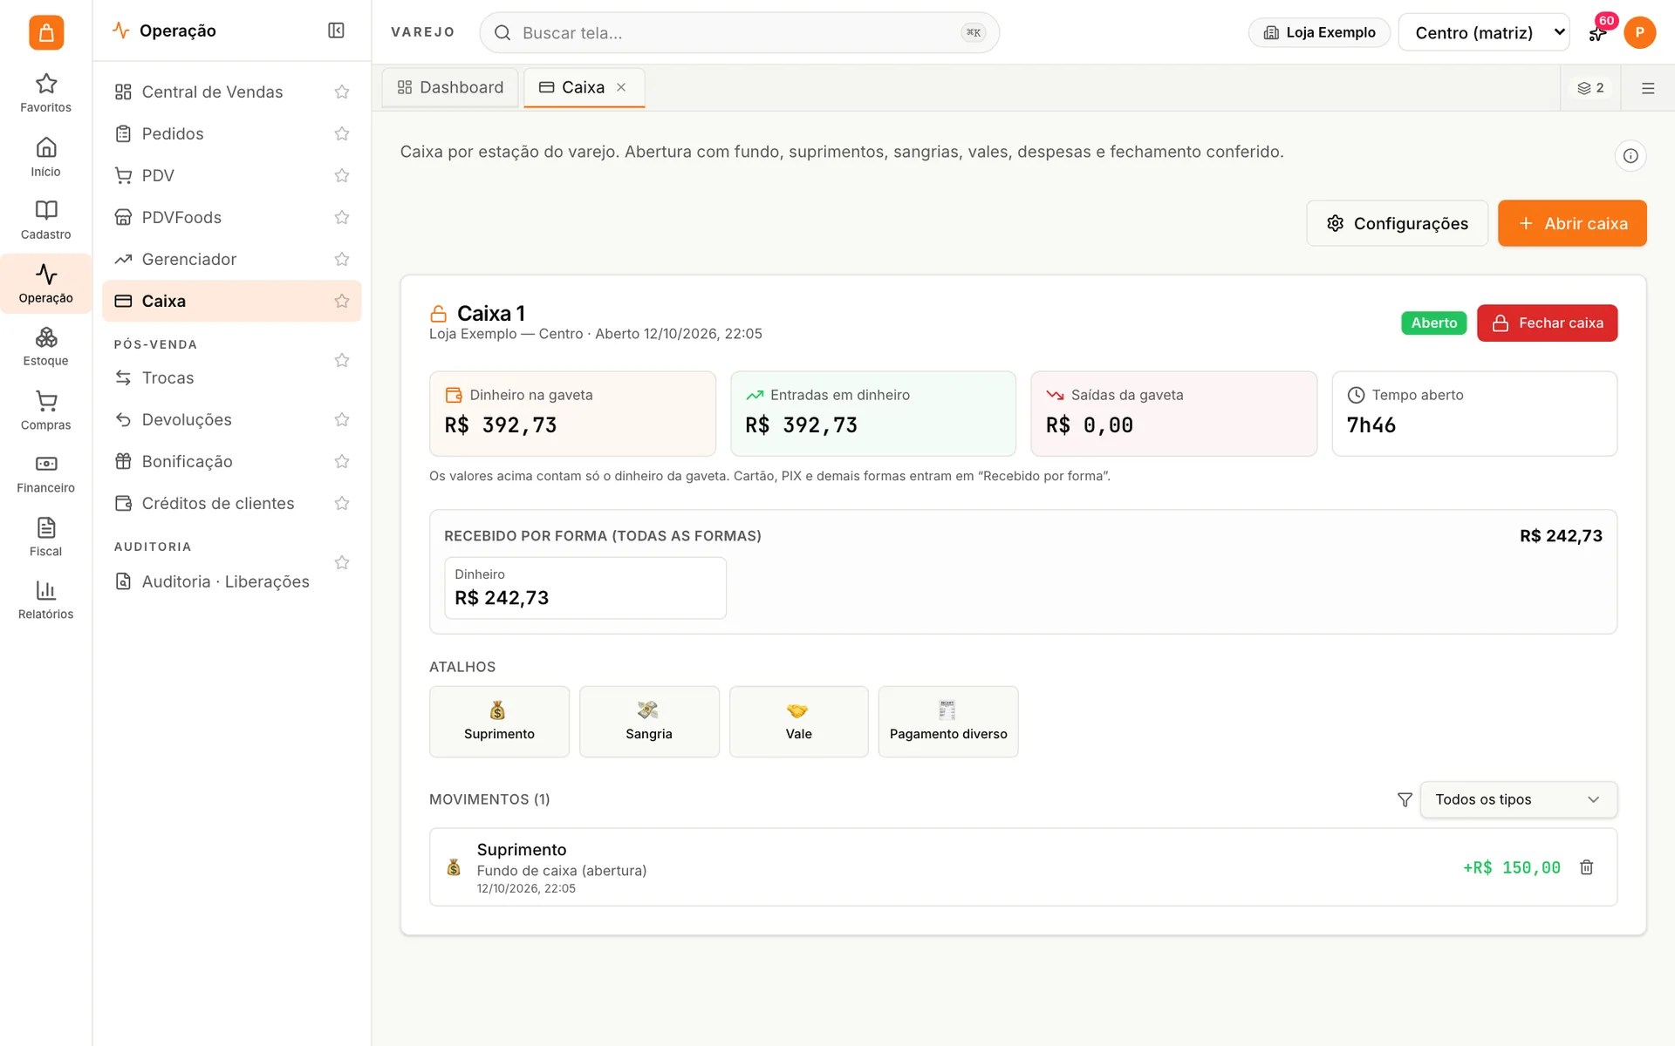The height and width of the screenshot is (1046, 1675).
Task: Toggle the PDV favorite star
Action: 342,175
